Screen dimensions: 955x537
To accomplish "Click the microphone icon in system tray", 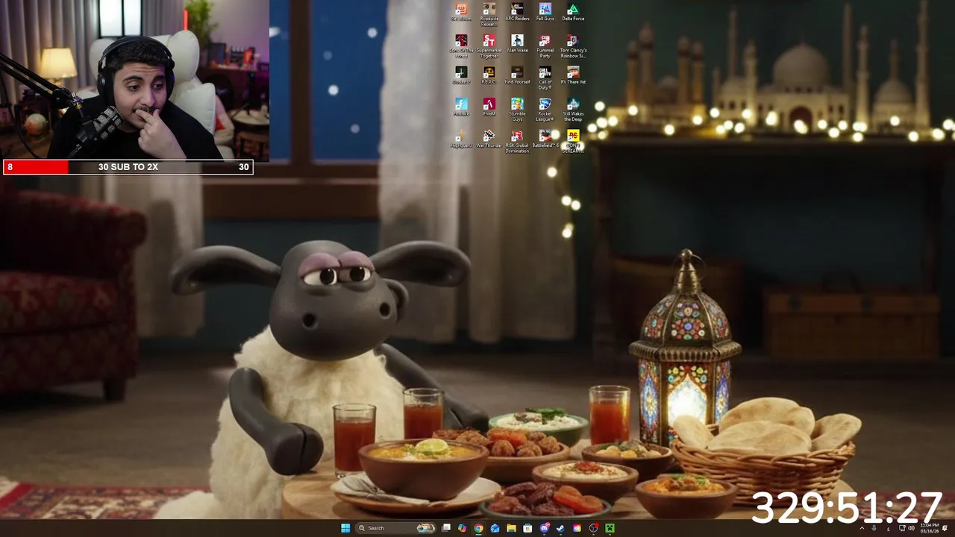I will [x=874, y=528].
